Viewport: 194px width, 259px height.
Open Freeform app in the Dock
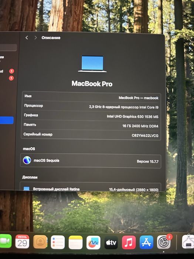pos(93,242)
